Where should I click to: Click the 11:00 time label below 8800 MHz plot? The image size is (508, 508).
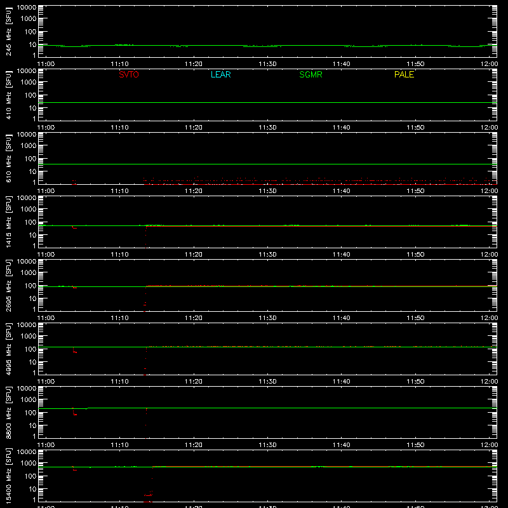(x=46, y=445)
